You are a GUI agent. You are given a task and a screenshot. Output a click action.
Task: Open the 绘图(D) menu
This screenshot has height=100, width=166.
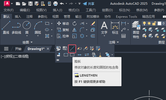pos(107,10)
